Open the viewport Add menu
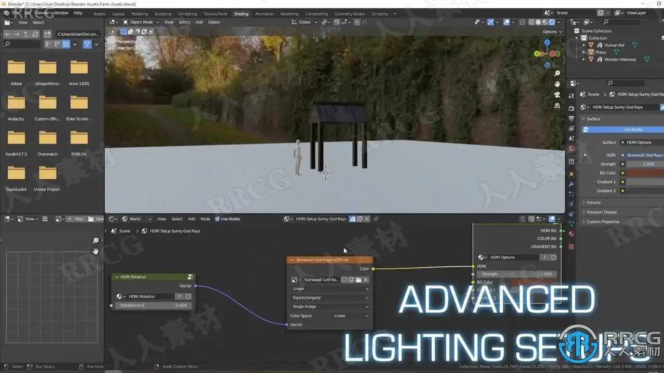Image resolution: width=664 pixels, height=373 pixels. tap(199, 22)
